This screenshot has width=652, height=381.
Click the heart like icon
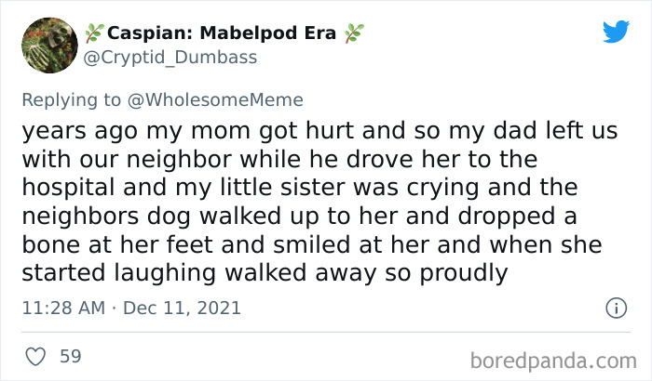click(x=35, y=357)
